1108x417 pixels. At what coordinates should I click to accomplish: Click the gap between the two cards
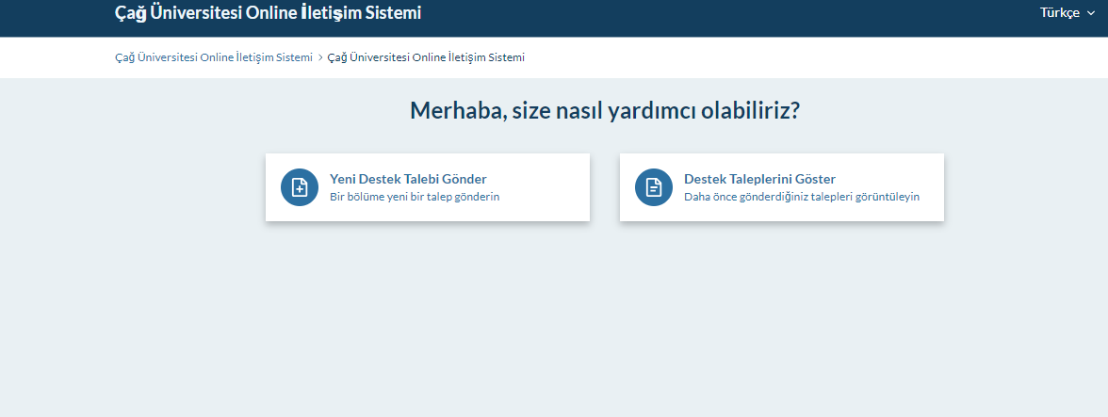point(605,187)
